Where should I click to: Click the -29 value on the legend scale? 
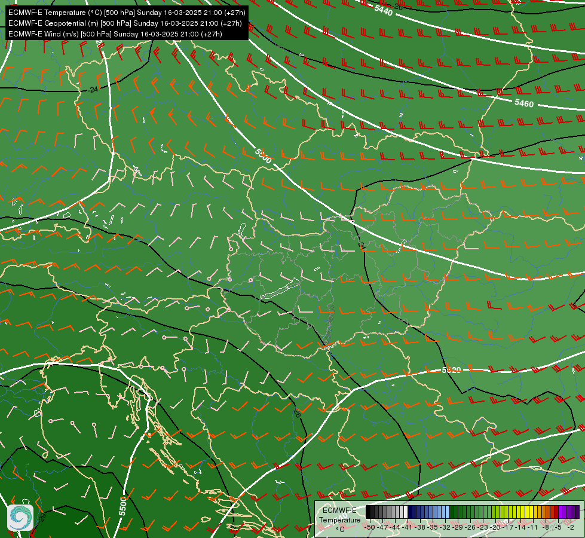[458, 527]
